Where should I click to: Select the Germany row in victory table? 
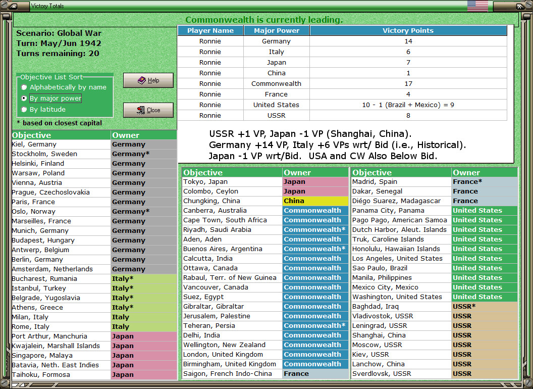pyautogui.click(x=342, y=41)
